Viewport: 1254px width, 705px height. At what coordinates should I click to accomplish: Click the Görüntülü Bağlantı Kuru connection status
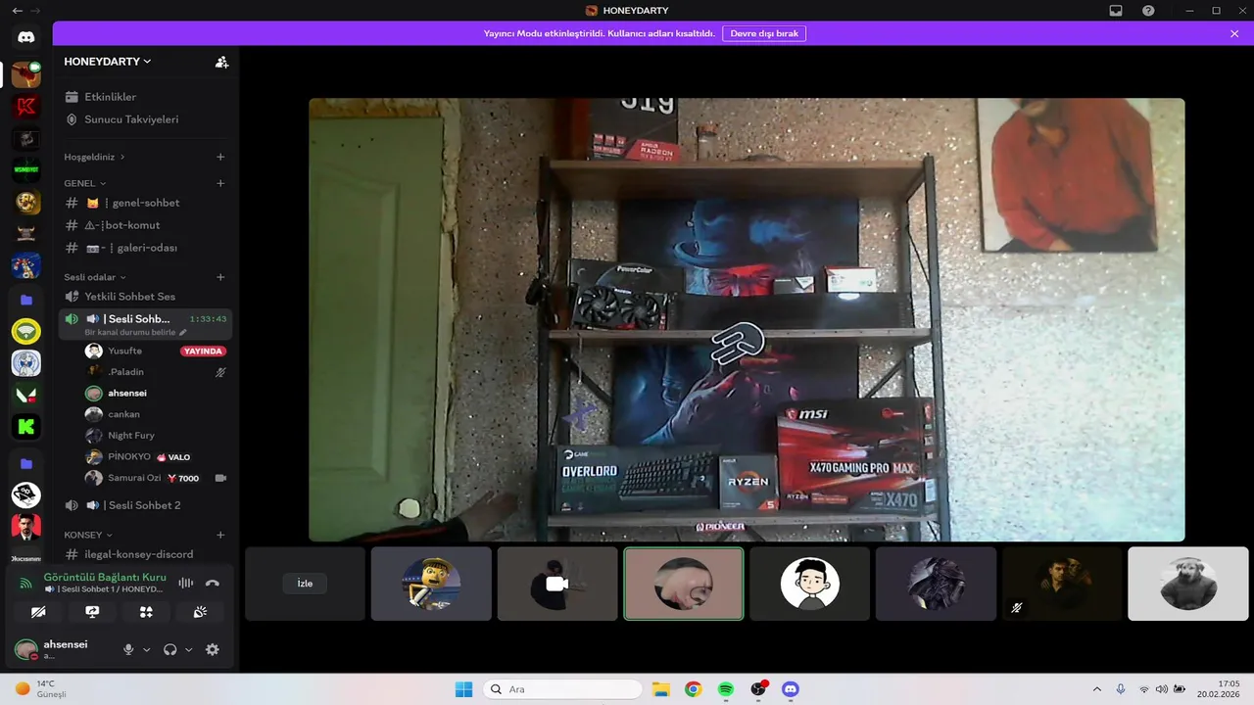point(105,578)
